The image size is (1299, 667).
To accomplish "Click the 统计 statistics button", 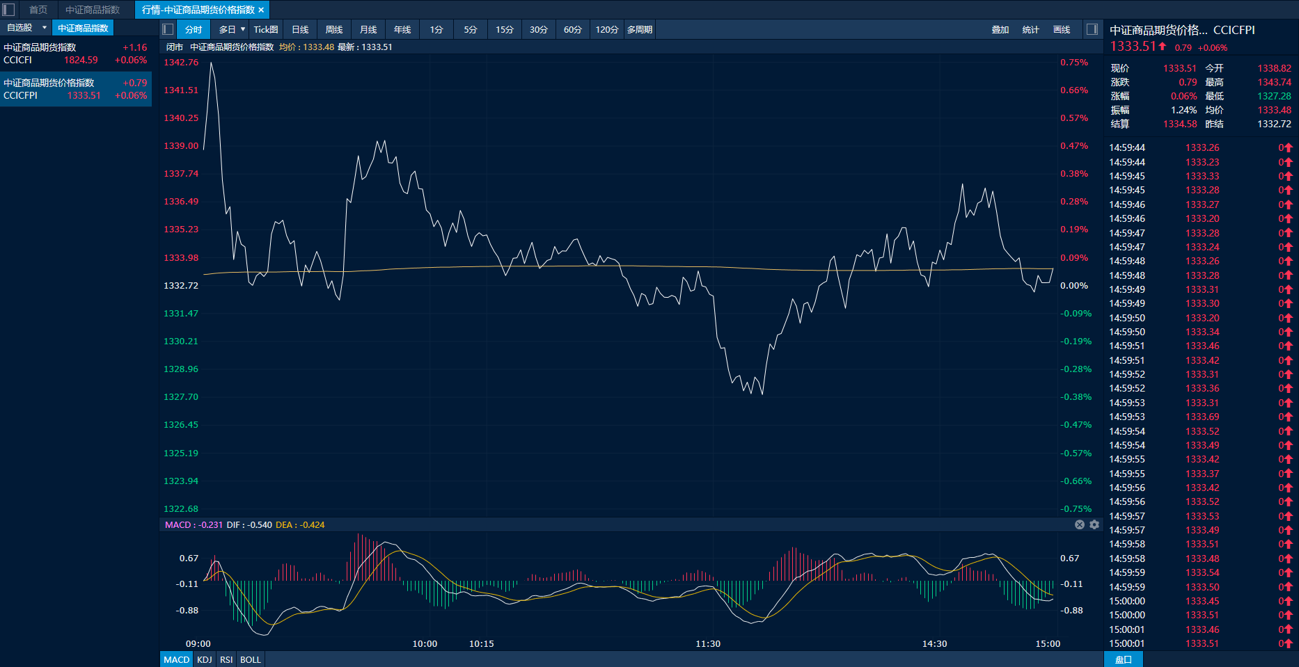I will (x=1031, y=29).
